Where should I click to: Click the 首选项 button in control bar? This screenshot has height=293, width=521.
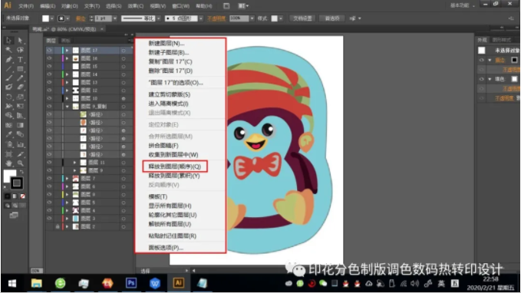coord(332,18)
